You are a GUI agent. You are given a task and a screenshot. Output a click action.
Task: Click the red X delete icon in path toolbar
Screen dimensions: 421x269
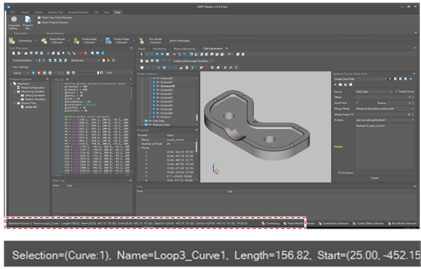[207, 67]
